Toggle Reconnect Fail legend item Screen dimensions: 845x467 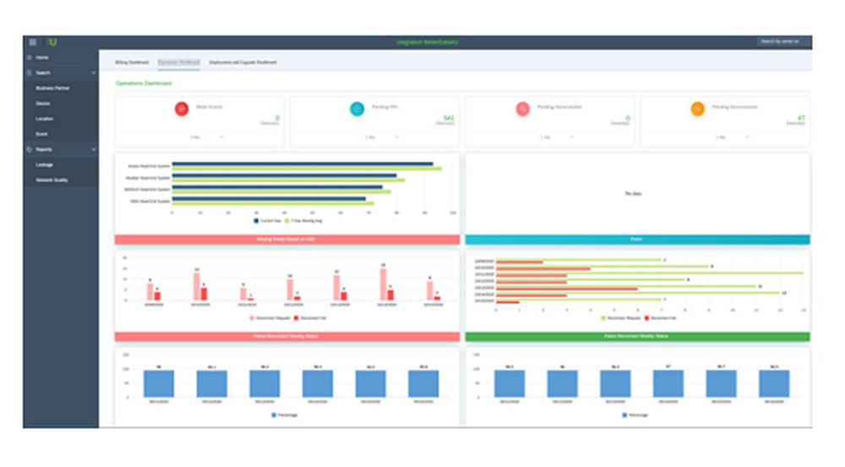(661, 318)
